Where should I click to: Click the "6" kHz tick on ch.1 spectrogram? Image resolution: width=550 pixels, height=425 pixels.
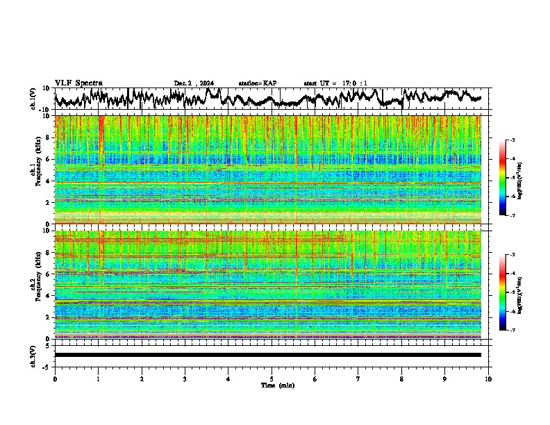coord(49,159)
